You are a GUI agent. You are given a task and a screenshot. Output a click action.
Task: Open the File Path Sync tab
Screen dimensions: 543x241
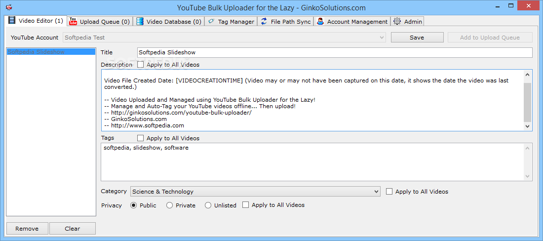(286, 21)
